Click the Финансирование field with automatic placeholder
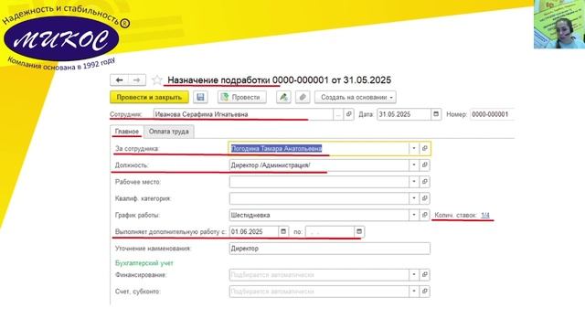 click(319, 274)
